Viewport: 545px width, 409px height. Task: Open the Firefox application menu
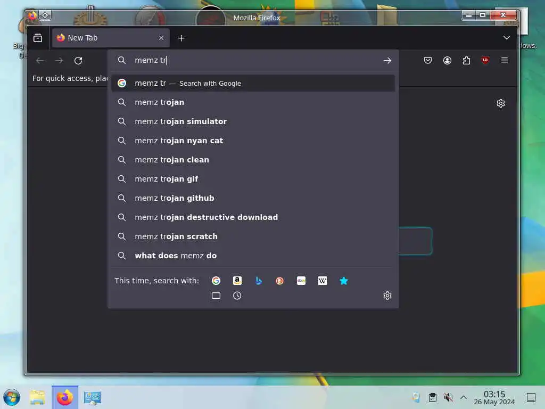coord(505,60)
